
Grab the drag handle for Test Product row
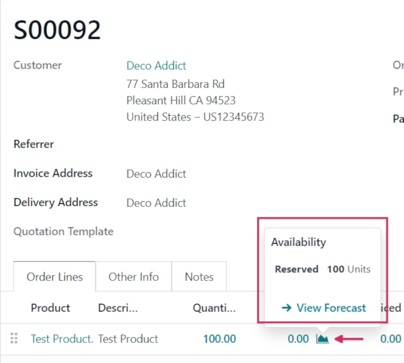(x=14, y=339)
